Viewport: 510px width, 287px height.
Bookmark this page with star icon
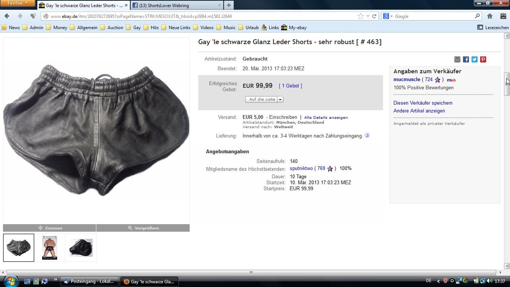coord(360,16)
